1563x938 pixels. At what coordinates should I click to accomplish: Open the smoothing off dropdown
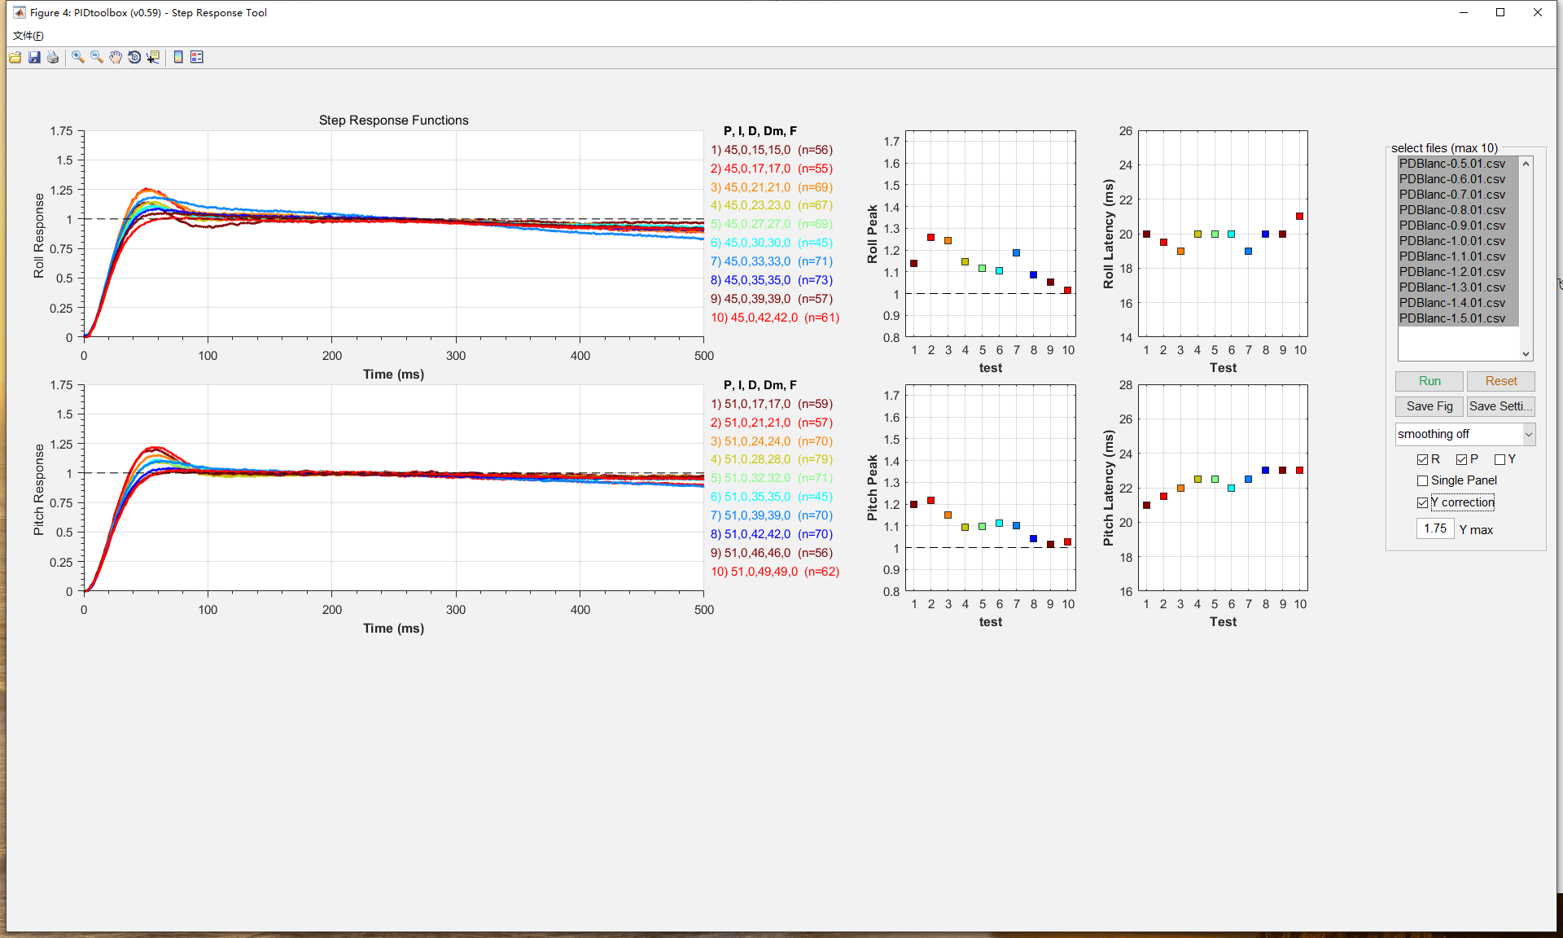tap(1464, 434)
